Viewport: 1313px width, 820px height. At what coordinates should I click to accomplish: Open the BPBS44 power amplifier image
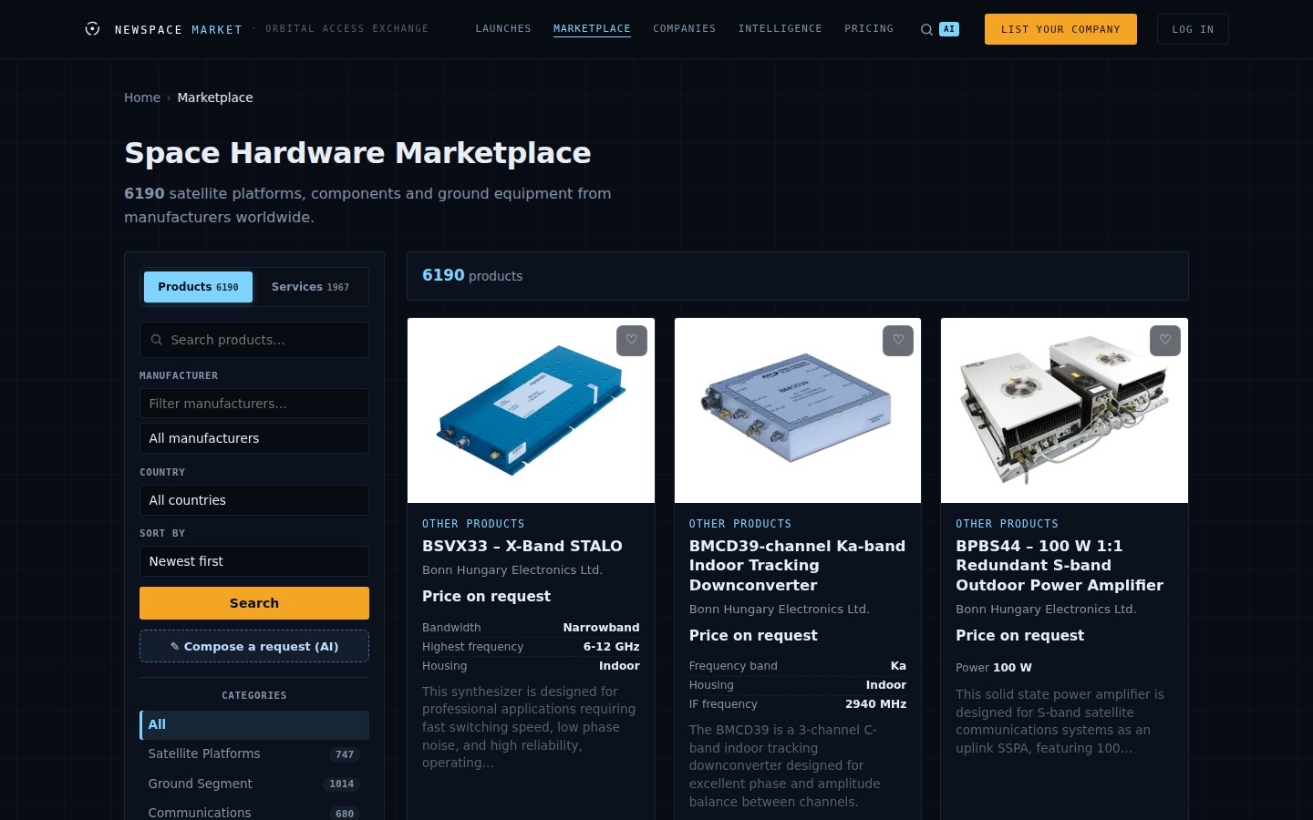click(x=1064, y=410)
